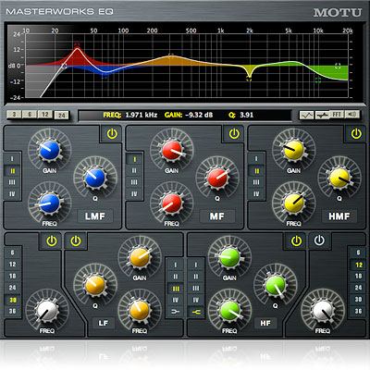The height and width of the screenshot is (370, 370).
Task: Select the green shelf handle on the graph
Action: tap(318, 80)
